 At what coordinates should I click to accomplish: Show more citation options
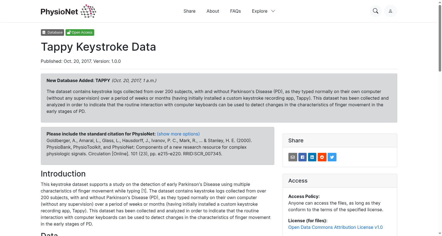178,134
